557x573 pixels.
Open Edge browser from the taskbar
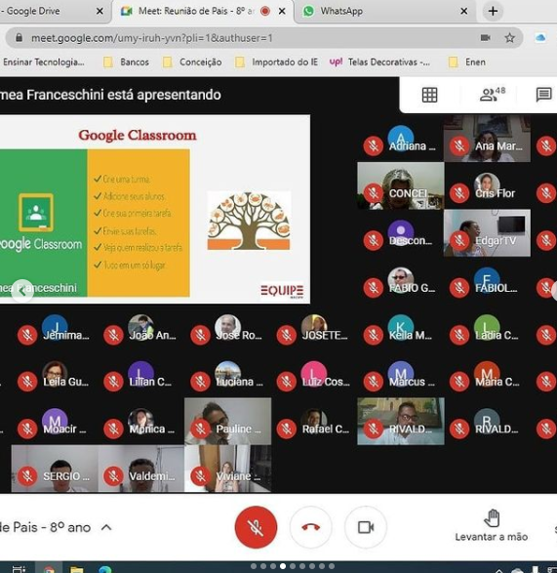tap(105, 569)
